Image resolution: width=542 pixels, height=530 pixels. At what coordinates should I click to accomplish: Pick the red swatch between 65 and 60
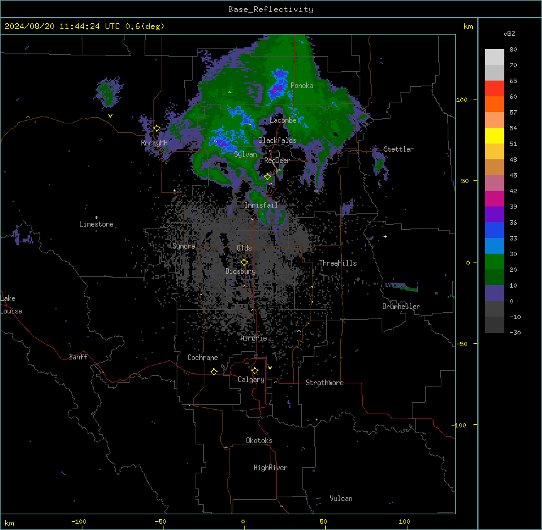click(x=494, y=89)
